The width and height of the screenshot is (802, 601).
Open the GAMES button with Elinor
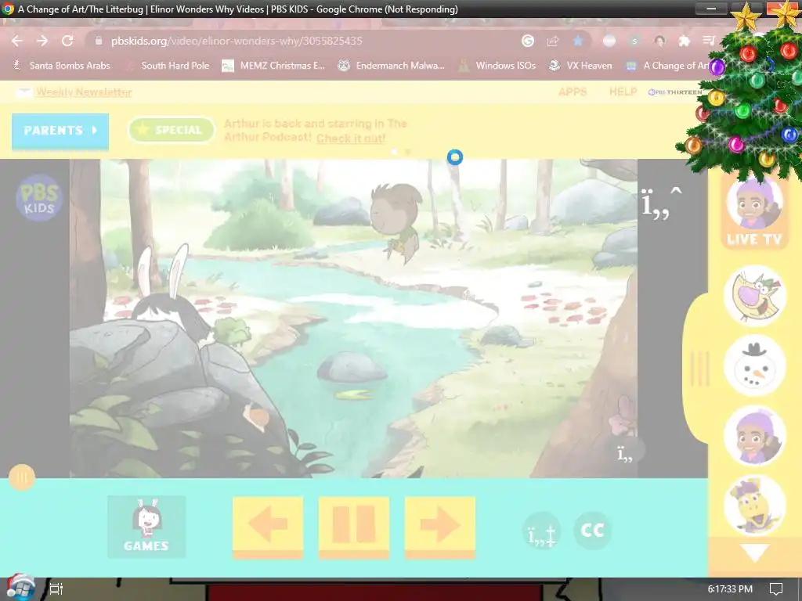point(146,527)
